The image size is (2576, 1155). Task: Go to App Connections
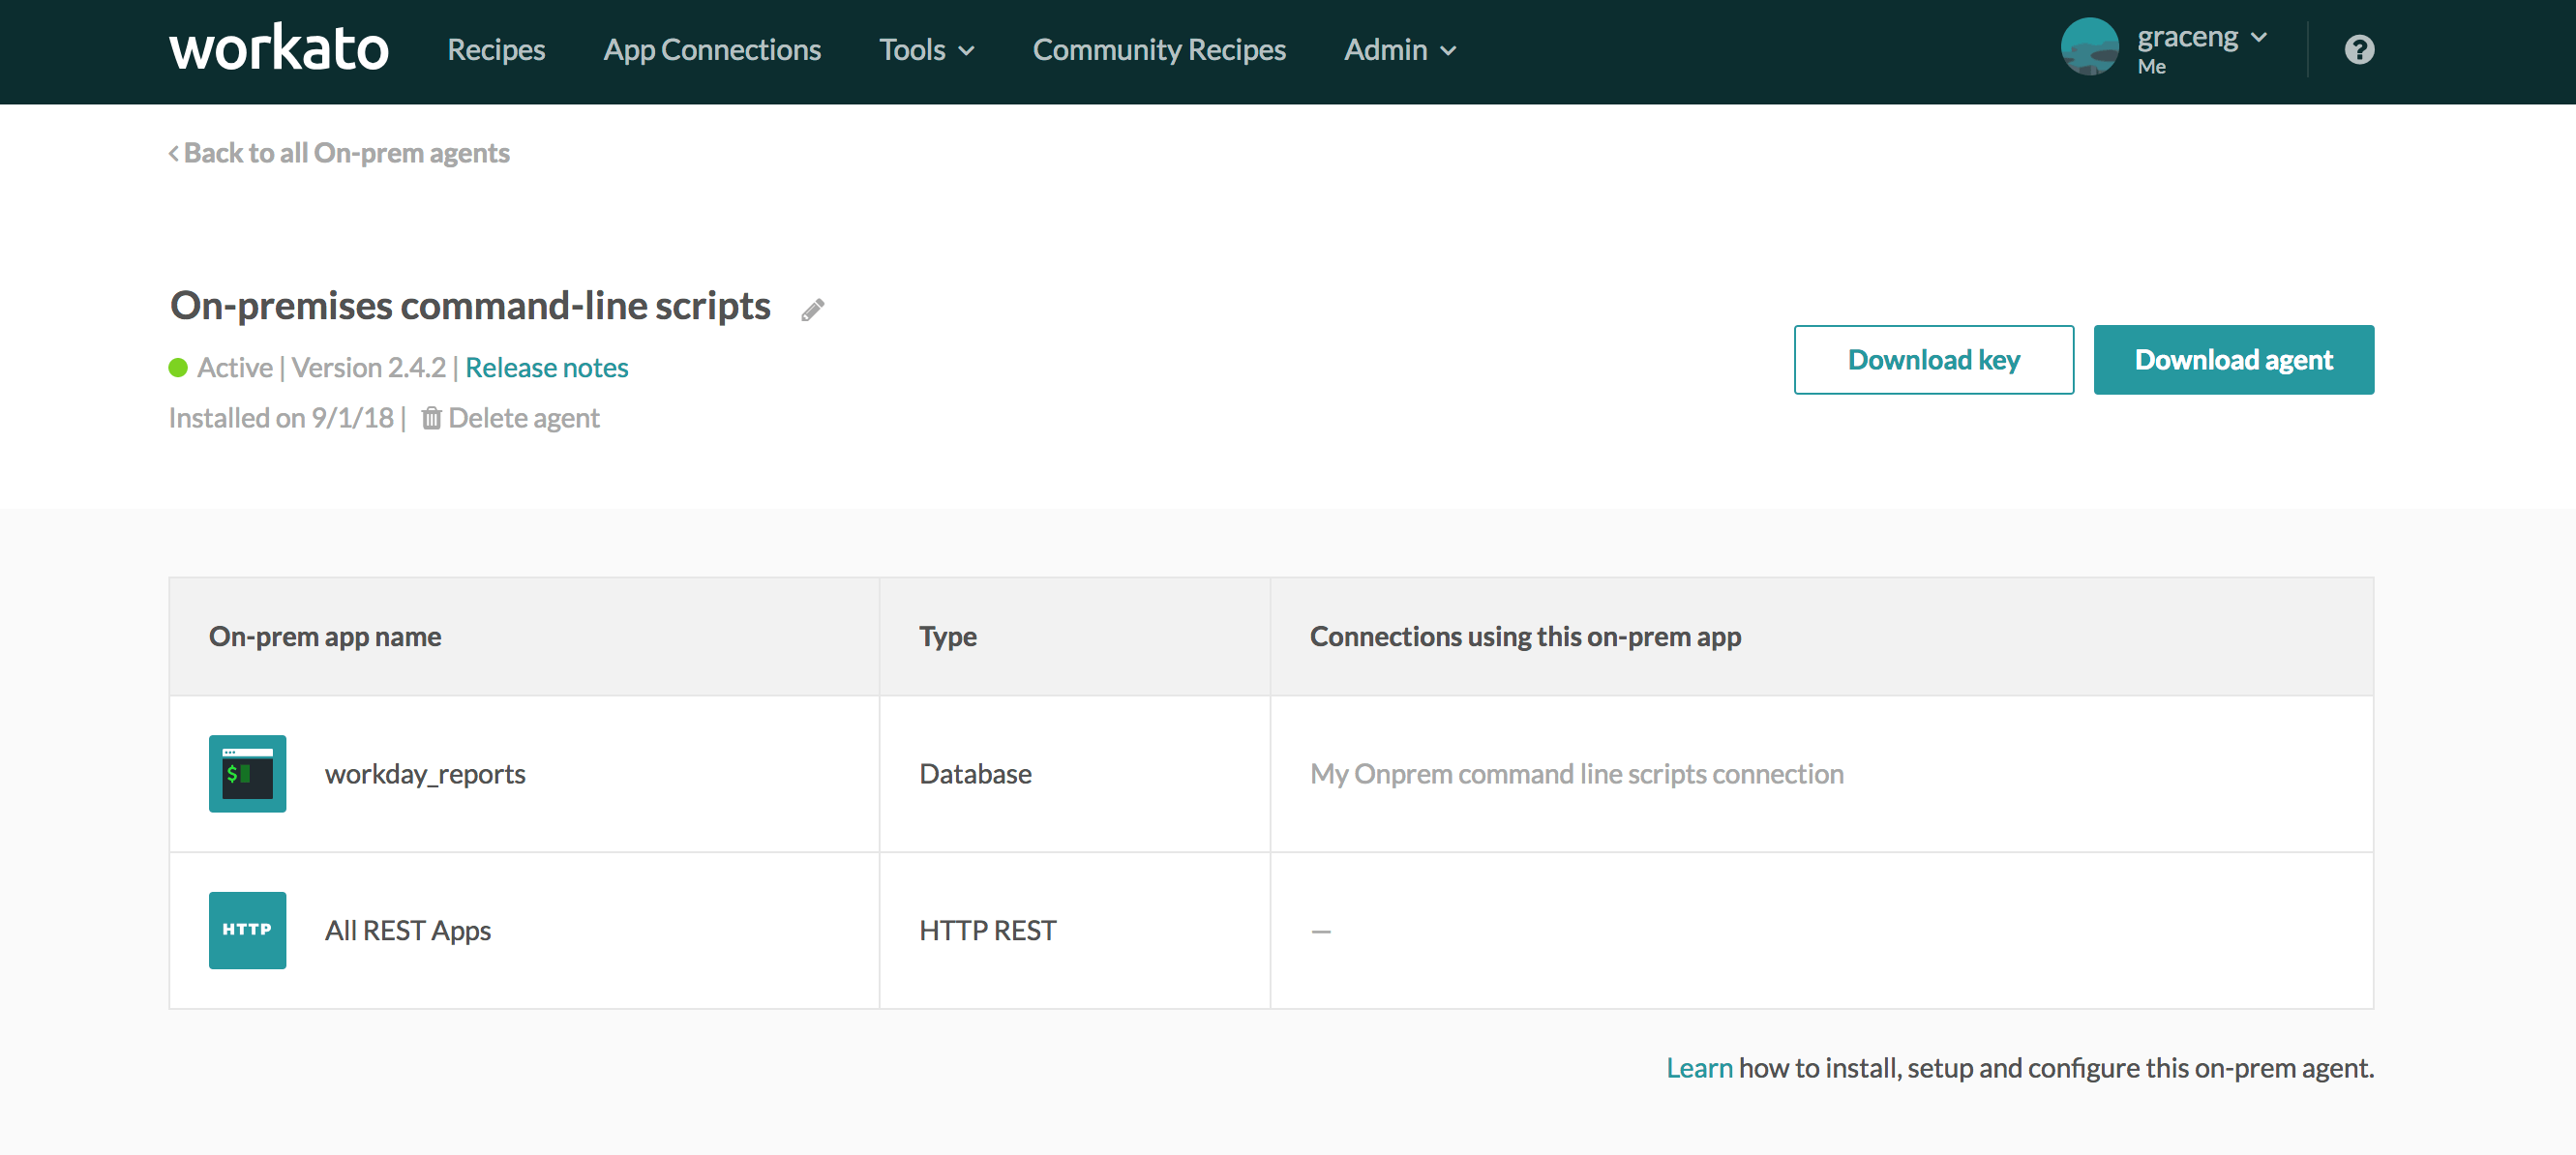[711, 50]
